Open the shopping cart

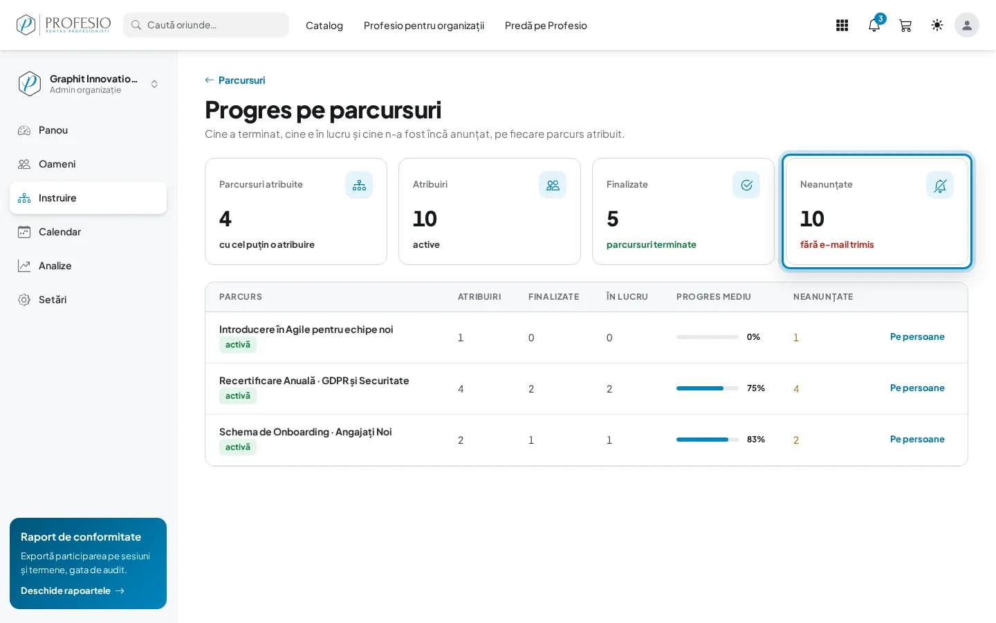[905, 26]
